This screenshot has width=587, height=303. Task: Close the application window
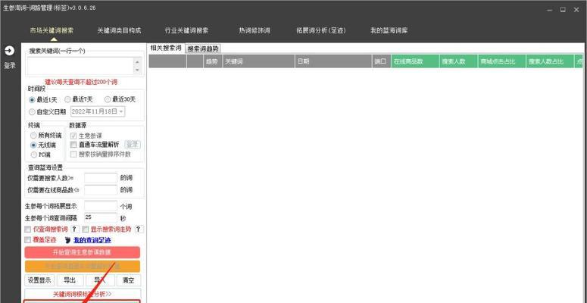click(x=576, y=10)
